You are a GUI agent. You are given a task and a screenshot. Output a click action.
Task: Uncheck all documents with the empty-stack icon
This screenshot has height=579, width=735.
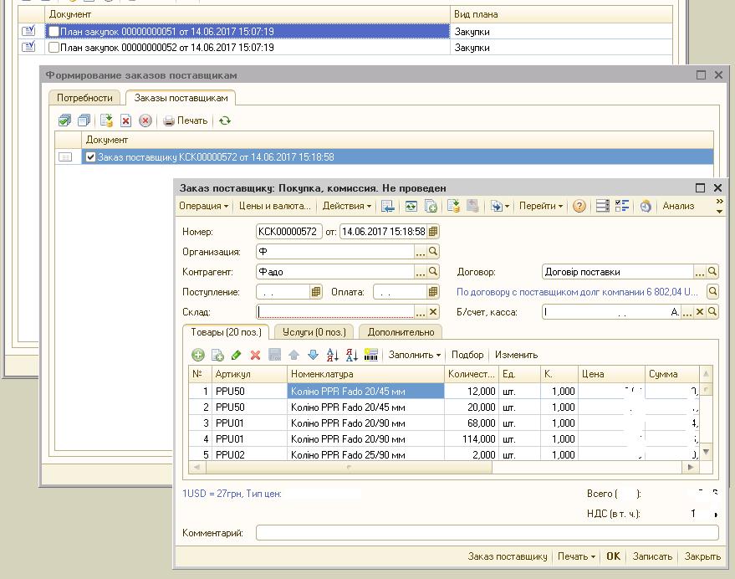(84, 120)
